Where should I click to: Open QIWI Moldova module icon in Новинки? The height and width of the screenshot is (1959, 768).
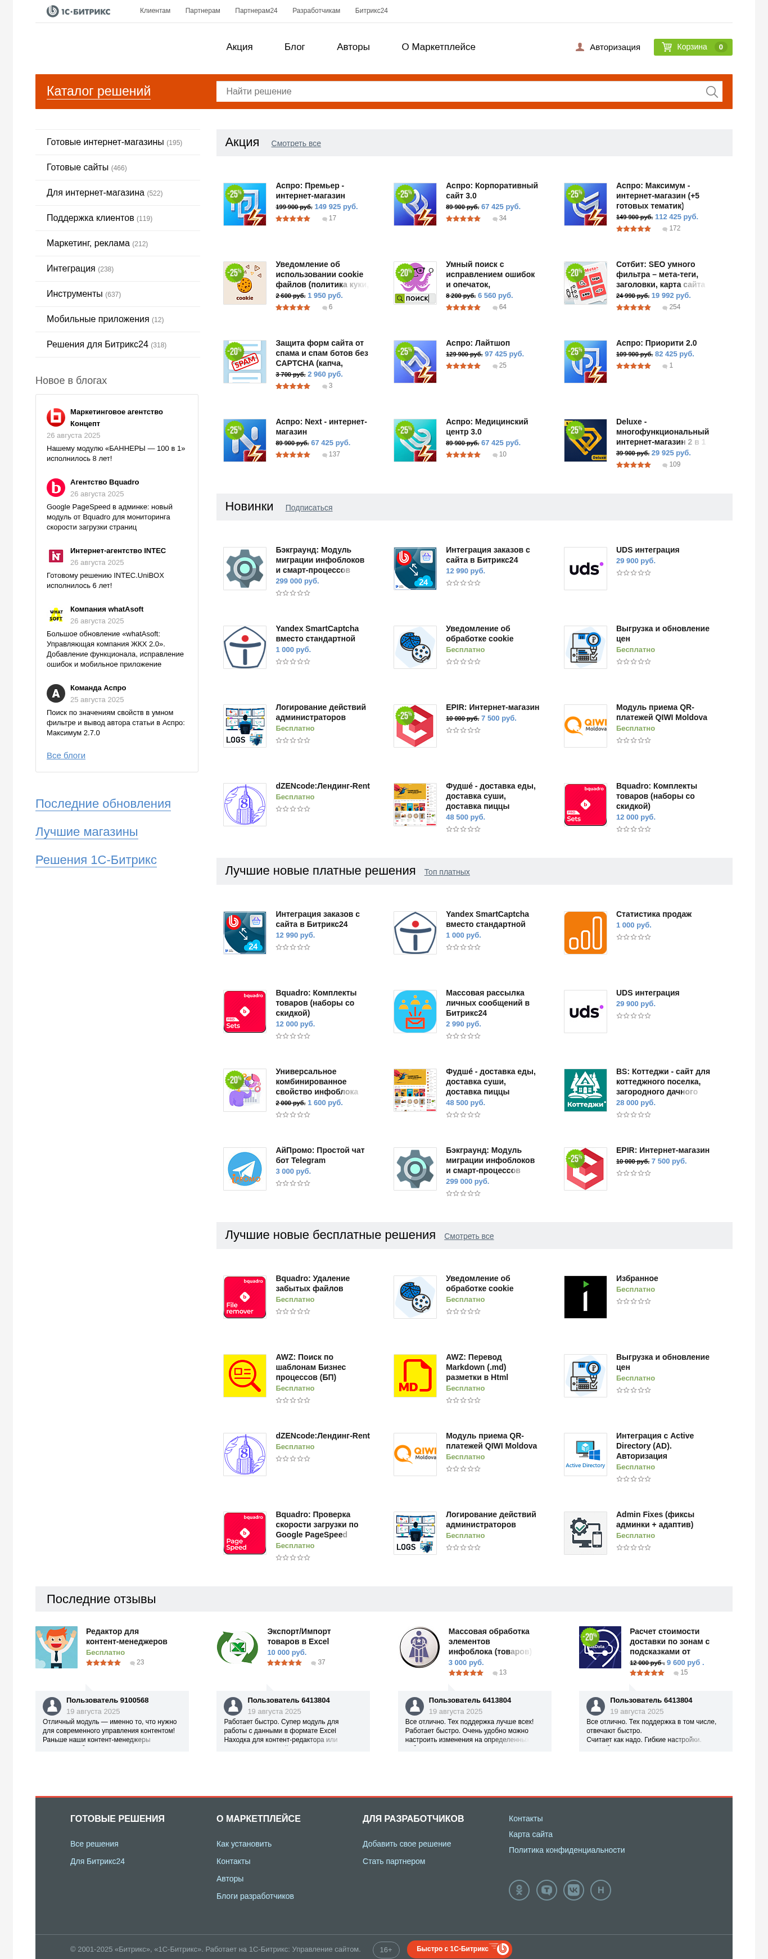[585, 726]
